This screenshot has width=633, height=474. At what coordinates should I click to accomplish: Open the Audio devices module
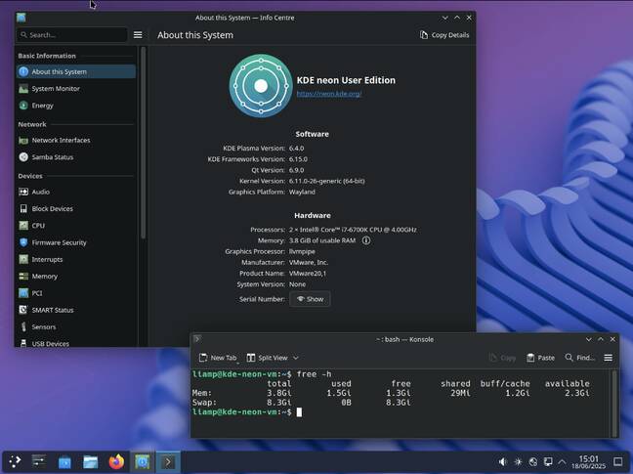[x=76, y=192]
